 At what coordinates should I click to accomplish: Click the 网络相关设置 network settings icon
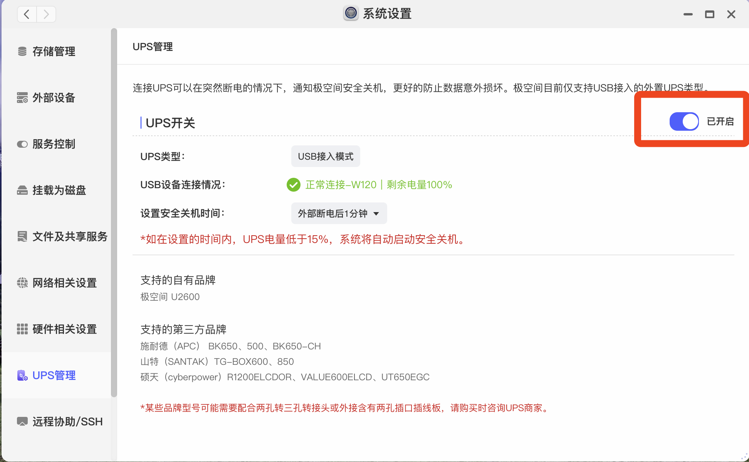coord(22,283)
